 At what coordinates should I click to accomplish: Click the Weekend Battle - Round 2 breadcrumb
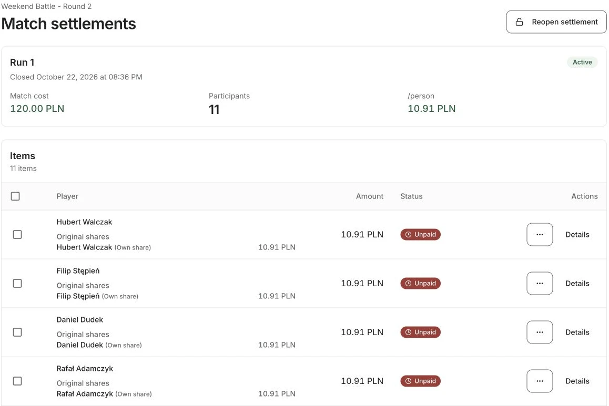(x=46, y=6)
